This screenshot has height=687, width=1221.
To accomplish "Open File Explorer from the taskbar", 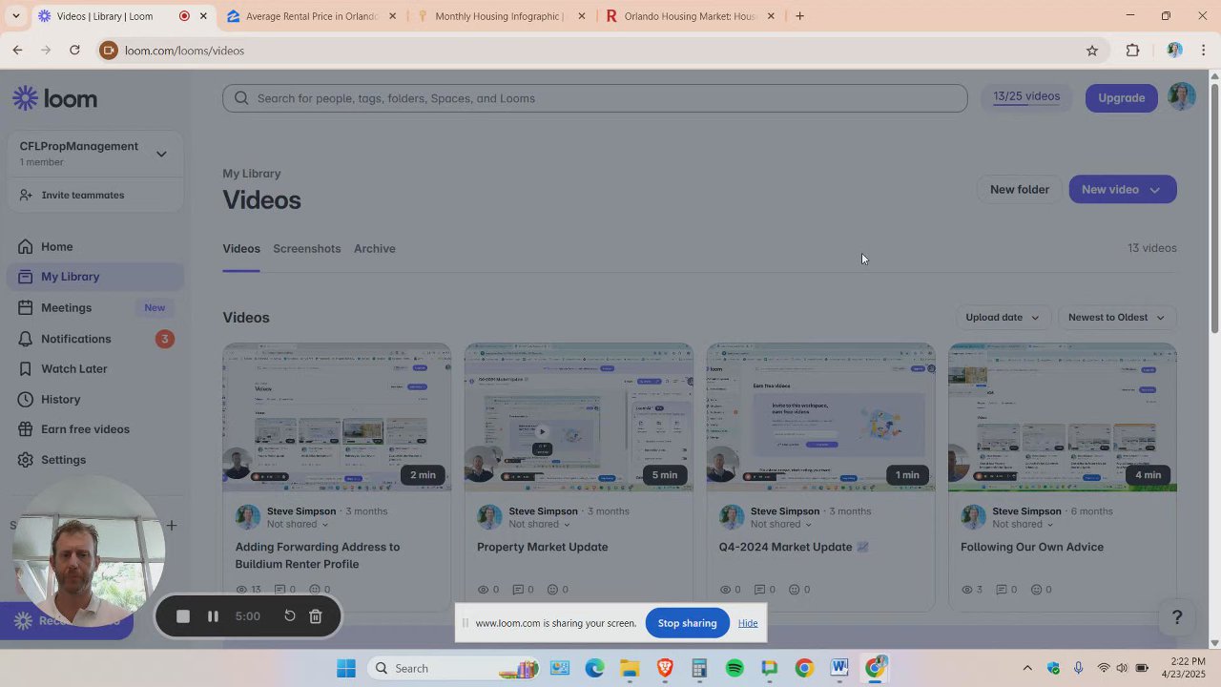I will [630, 668].
